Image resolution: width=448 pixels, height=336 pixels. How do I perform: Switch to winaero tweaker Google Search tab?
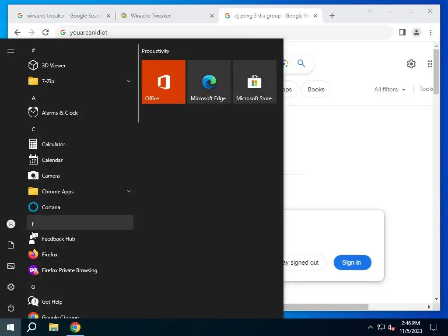(x=64, y=16)
